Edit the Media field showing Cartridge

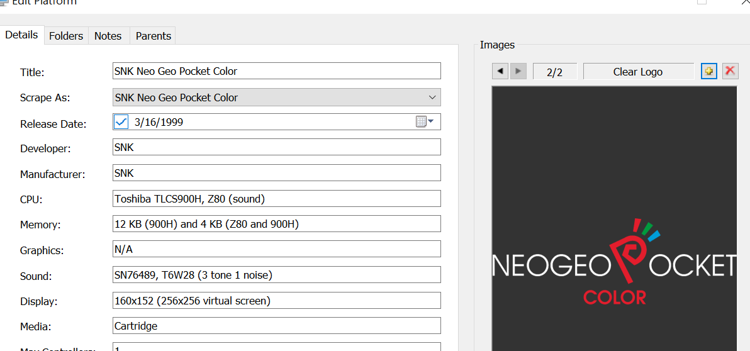point(276,326)
